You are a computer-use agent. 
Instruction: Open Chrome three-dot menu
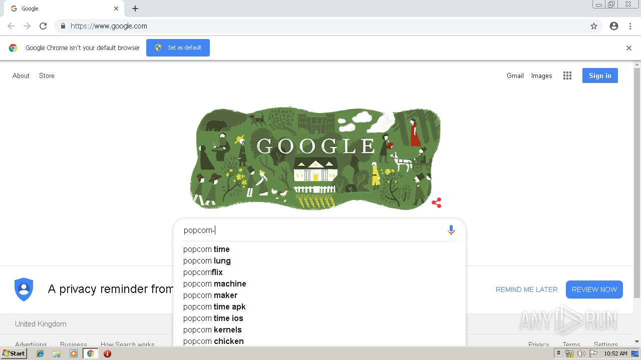(630, 26)
